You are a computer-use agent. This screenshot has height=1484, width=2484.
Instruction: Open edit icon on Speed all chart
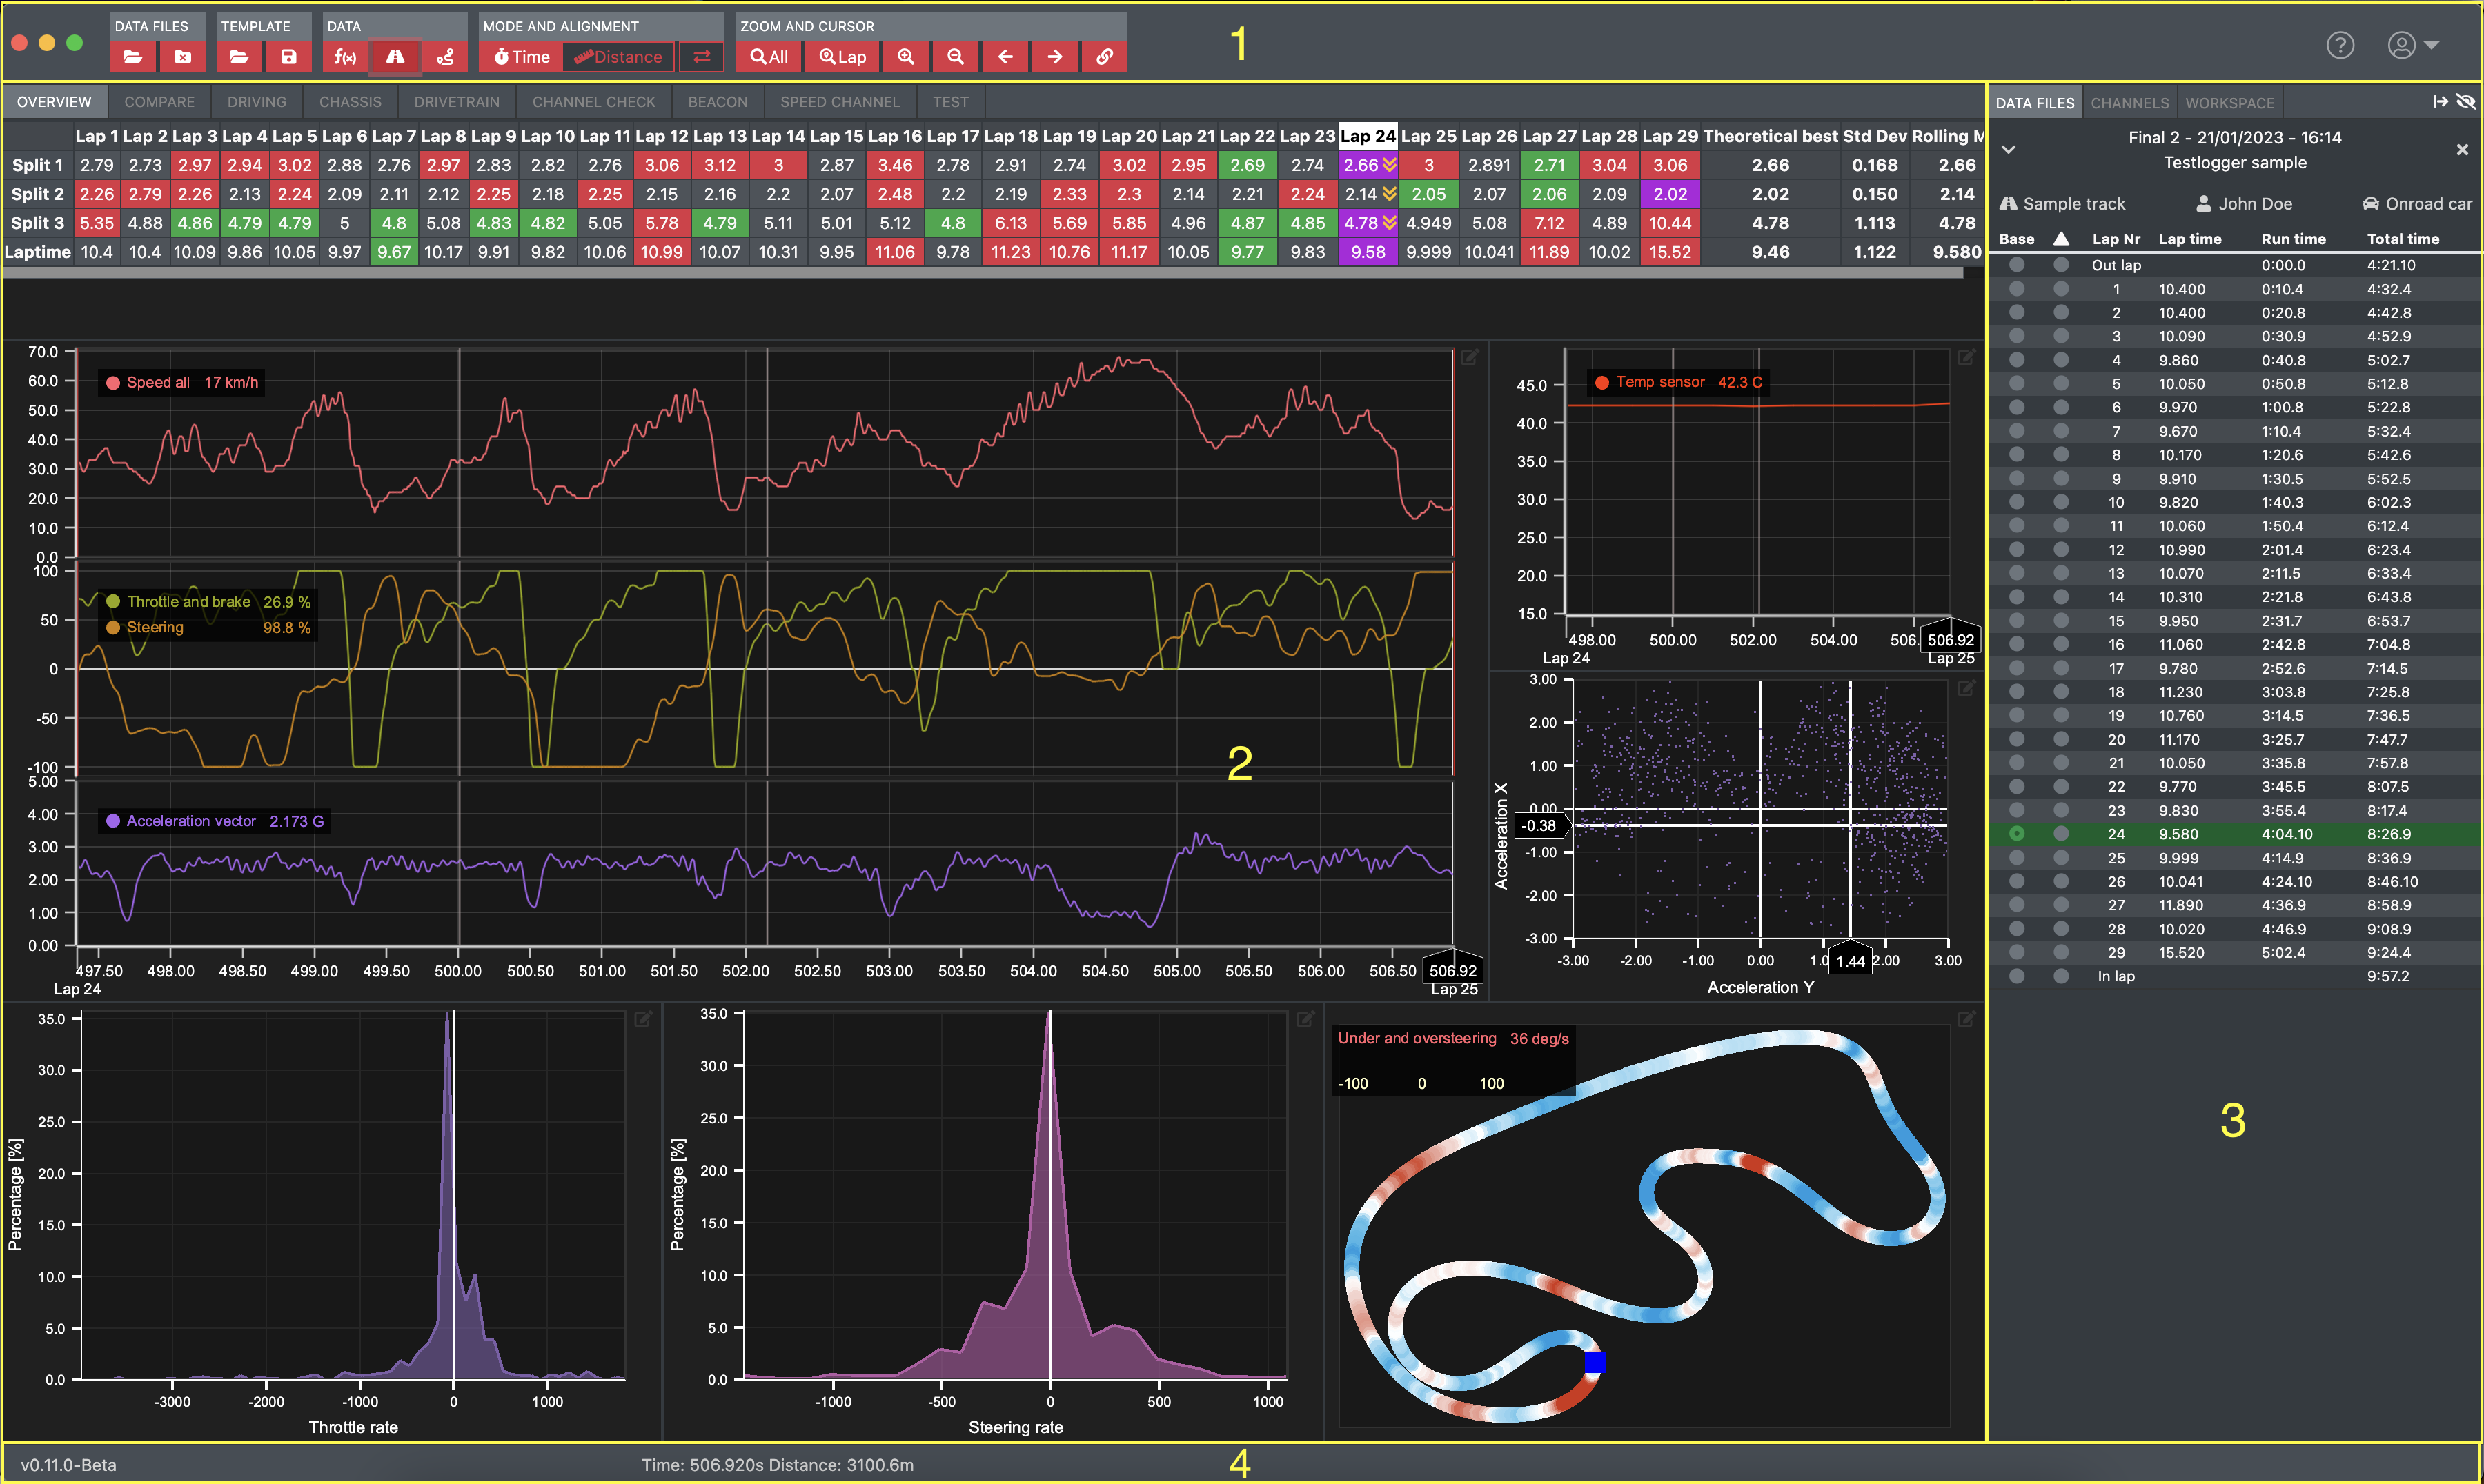click(1470, 357)
